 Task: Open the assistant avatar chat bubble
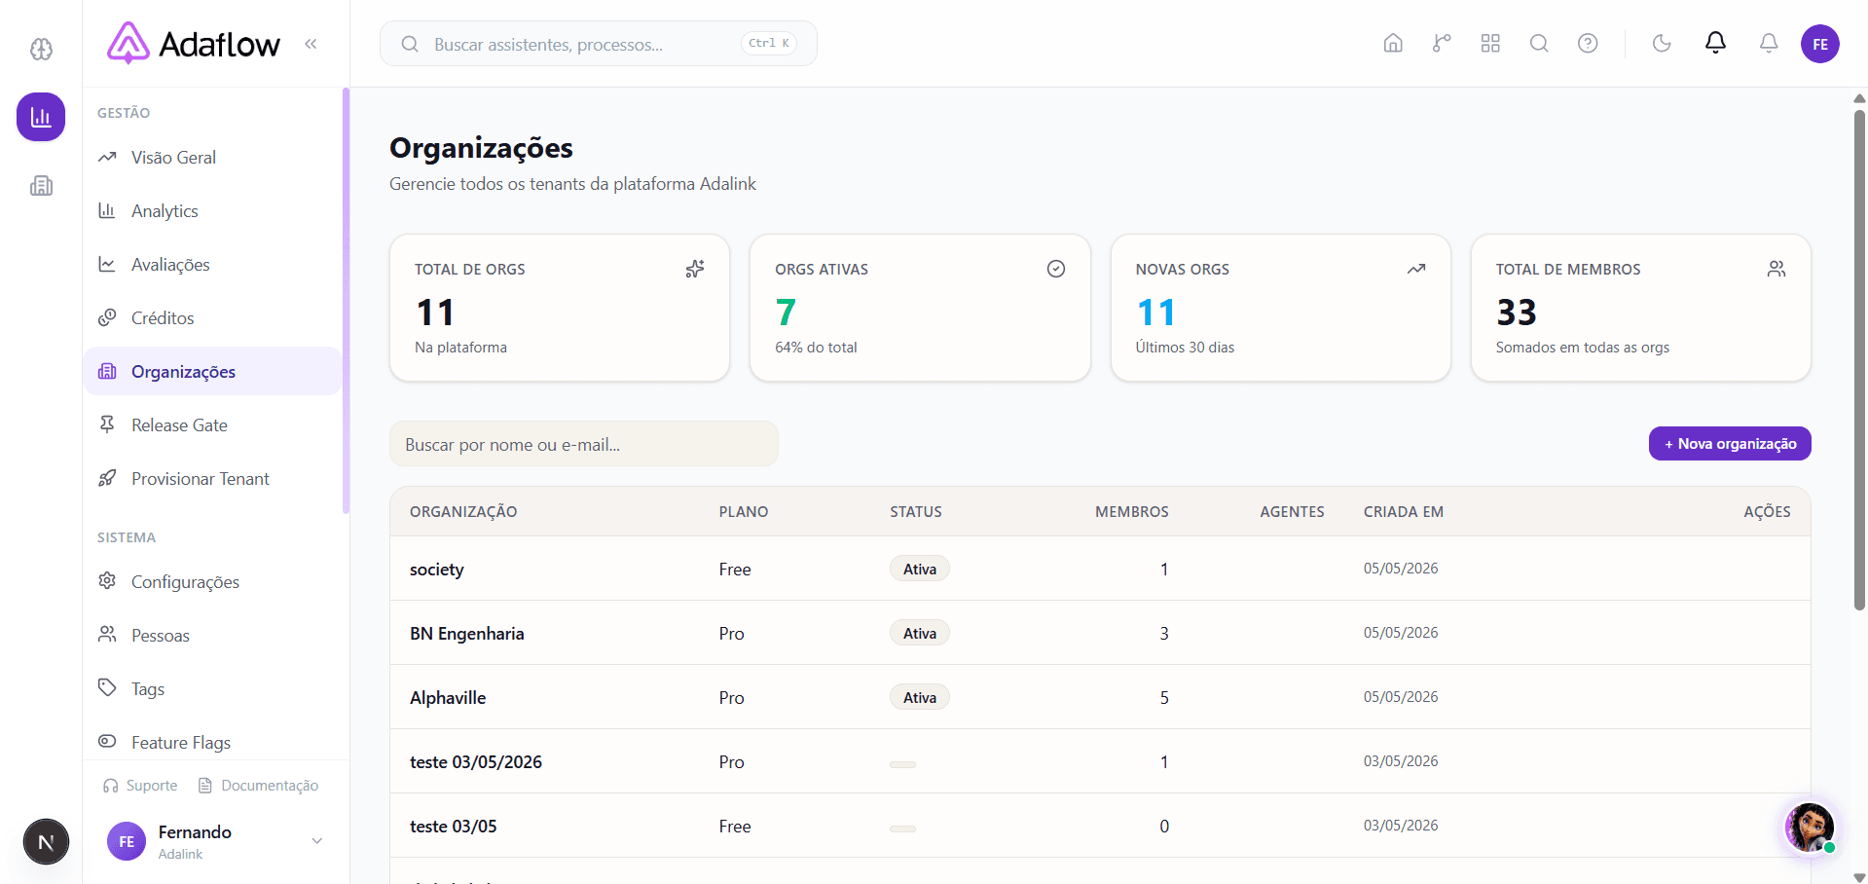[1810, 828]
